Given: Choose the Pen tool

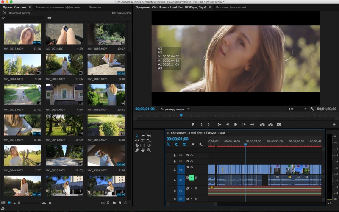Looking at the screenshot, I should tap(137, 150).
